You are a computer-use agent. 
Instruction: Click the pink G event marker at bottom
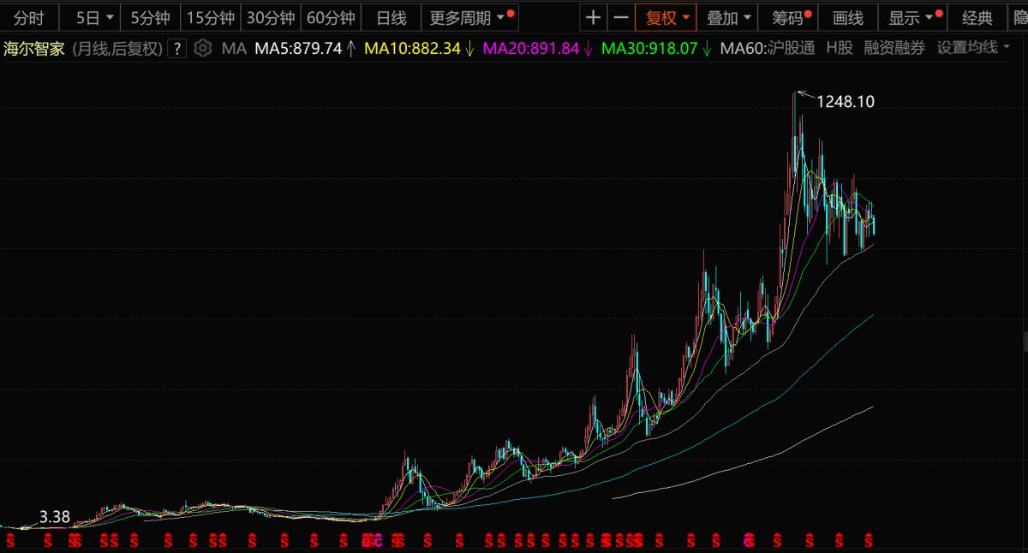click(749, 540)
